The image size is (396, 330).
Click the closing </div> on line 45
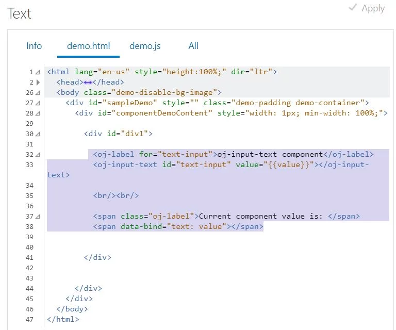(79, 299)
